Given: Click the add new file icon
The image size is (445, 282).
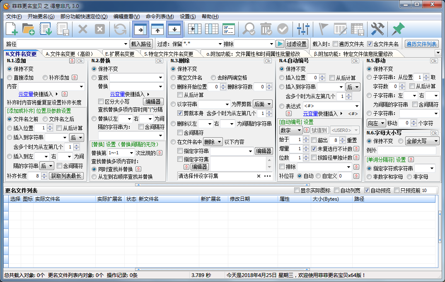Looking at the screenshot, I should tap(12, 29).
